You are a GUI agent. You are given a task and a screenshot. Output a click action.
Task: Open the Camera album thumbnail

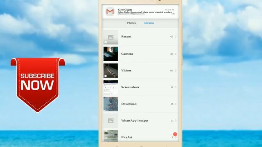point(111,54)
